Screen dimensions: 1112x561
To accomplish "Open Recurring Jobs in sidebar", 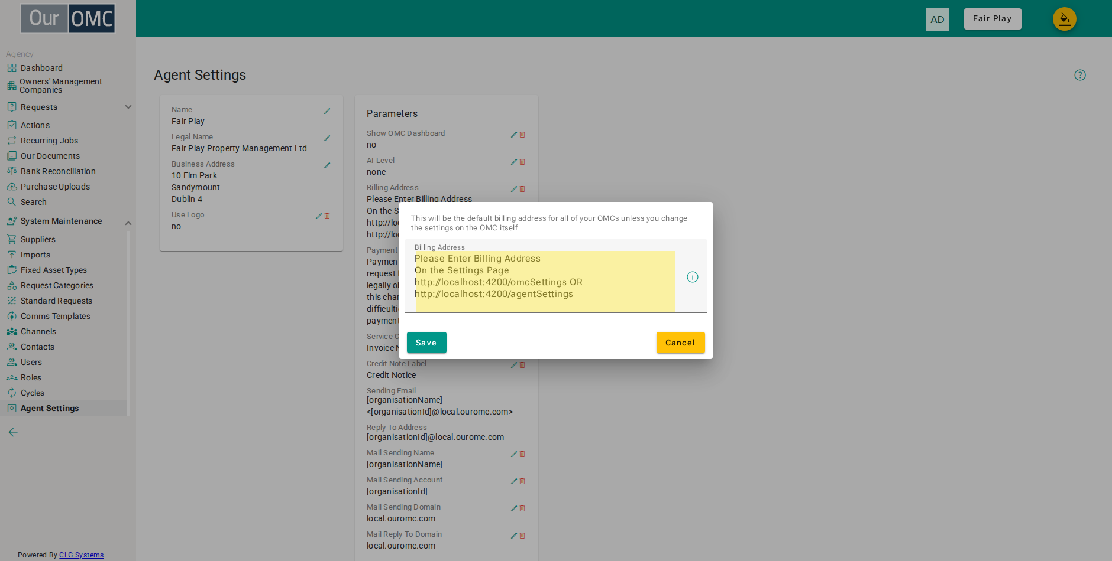I will 49,141.
